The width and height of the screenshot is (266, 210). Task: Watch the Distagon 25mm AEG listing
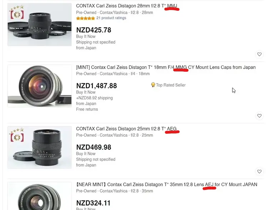260,172
